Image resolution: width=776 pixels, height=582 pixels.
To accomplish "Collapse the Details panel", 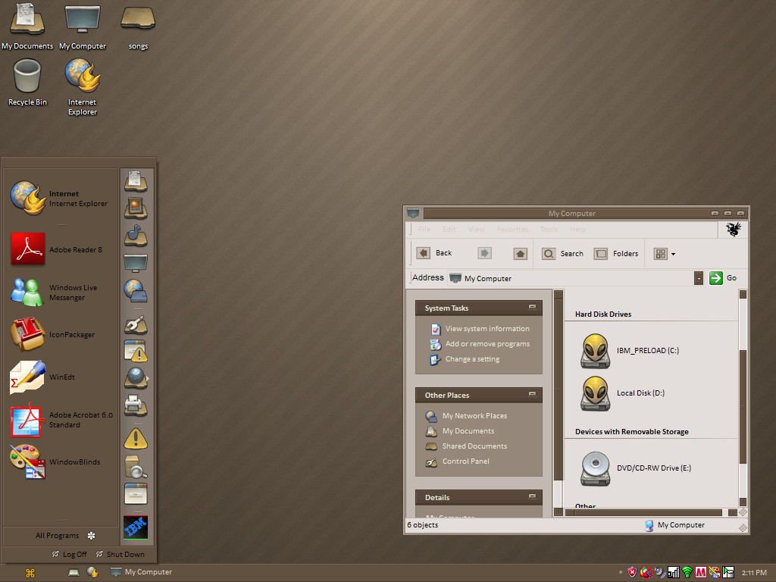I will (x=532, y=496).
